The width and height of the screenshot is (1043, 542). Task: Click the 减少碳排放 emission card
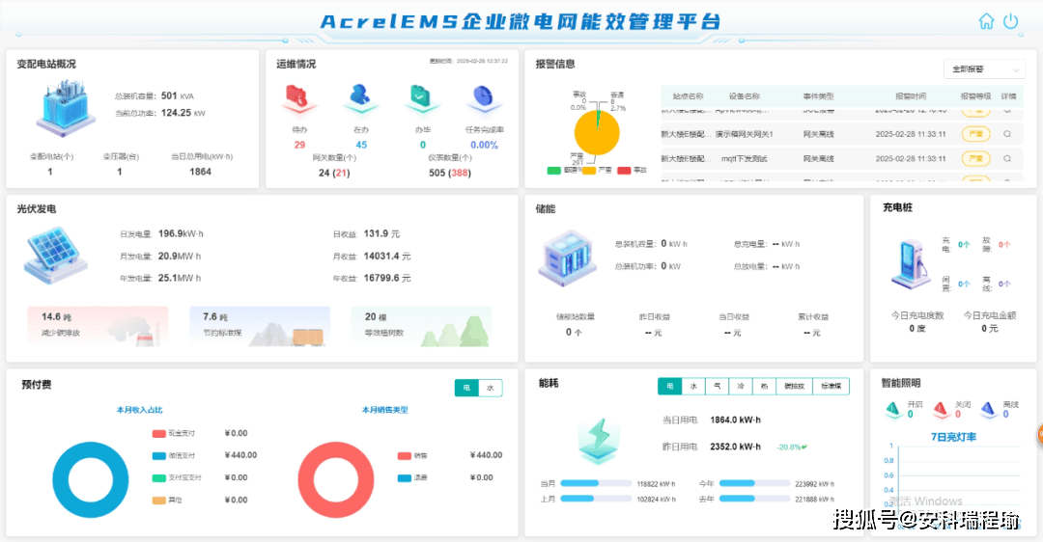pyautogui.click(x=98, y=326)
